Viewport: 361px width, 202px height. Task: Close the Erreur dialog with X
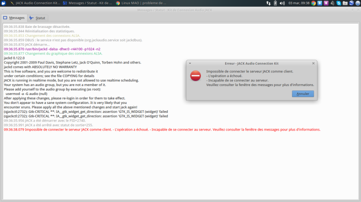(313, 63)
